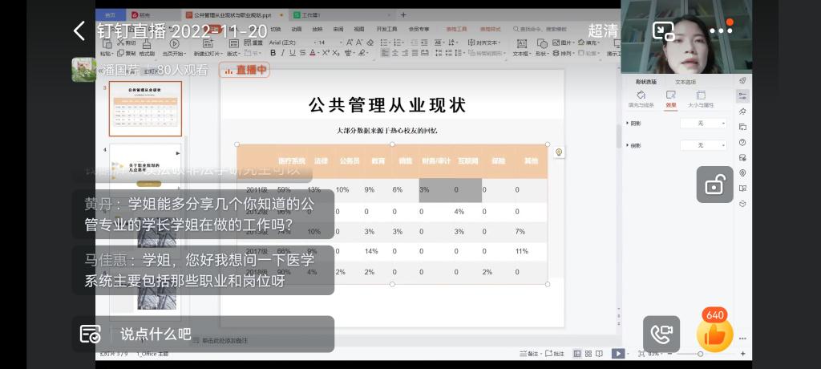Clear formatting with the eraser icon
This screenshot has width=821, height=369.
[x=369, y=43]
